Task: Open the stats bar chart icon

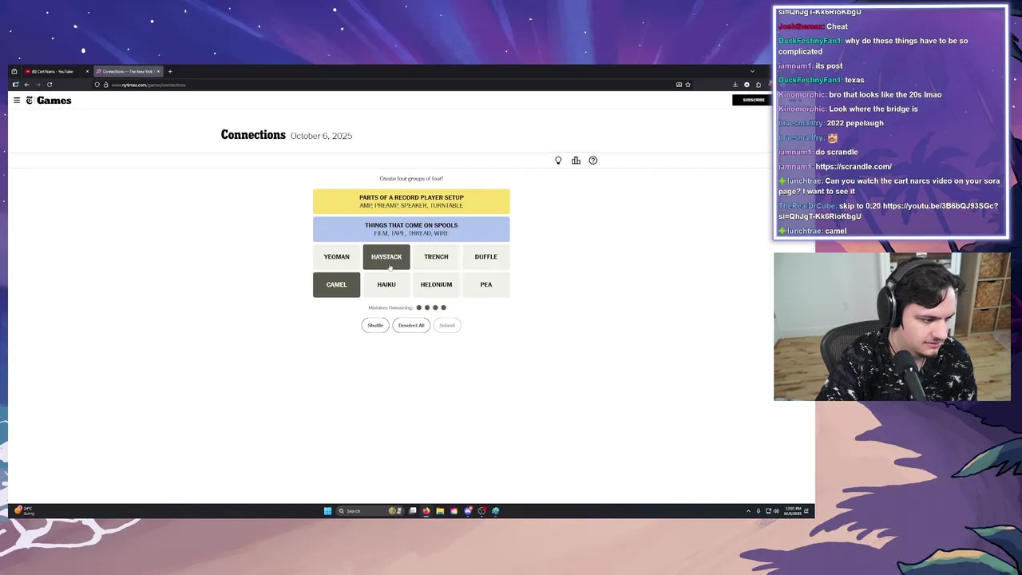Action: pos(576,161)
